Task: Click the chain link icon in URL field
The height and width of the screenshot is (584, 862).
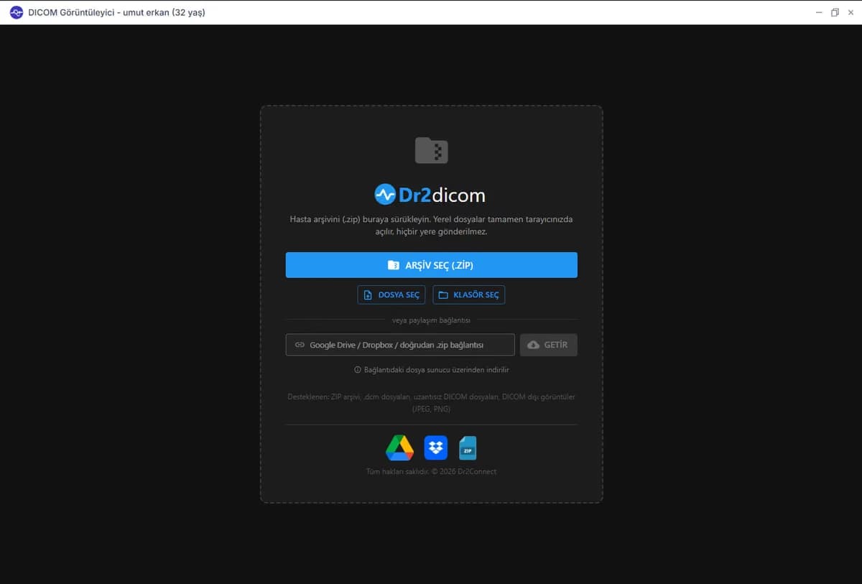Action: tap(300, 345)
